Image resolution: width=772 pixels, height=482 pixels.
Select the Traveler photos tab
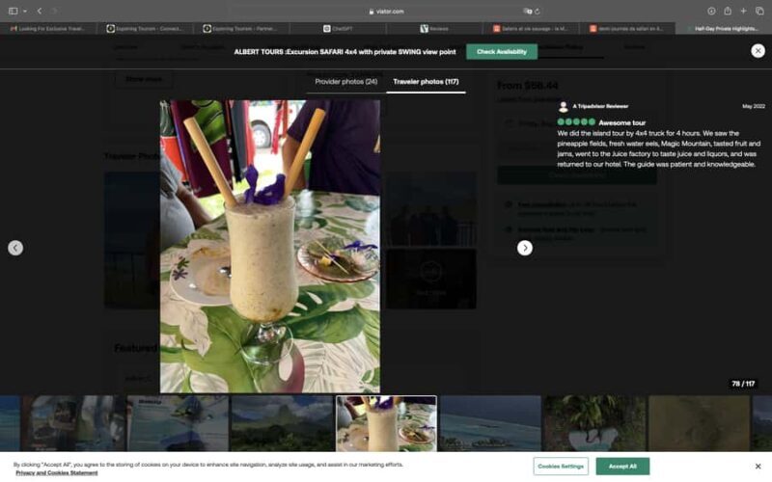point(425,82)
